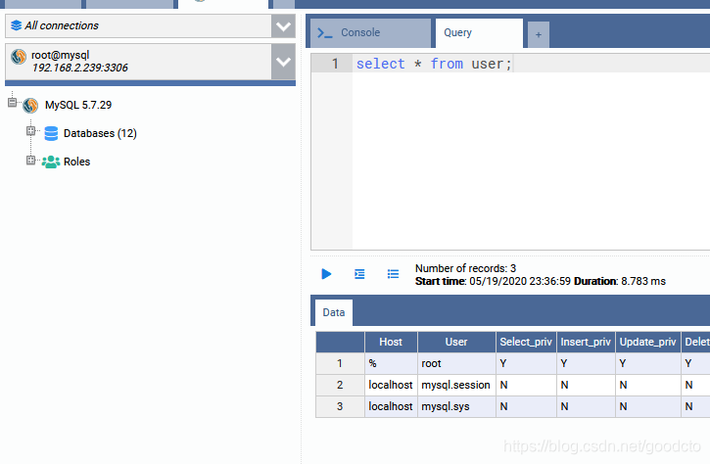Click the MySQL 5.7.29 server icon
This screenshot has width=710, height=464.
[x=30, y=106]
